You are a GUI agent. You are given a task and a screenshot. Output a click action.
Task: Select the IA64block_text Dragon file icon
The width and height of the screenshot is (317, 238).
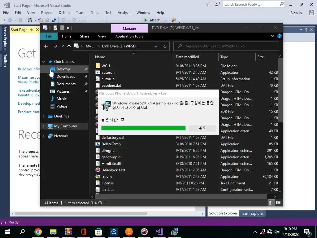coord(98,170)
